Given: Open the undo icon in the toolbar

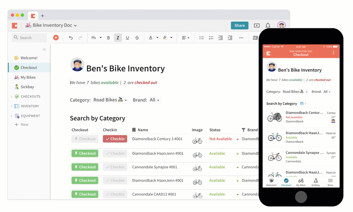Looking at the screenshot, I should point(70,37).
